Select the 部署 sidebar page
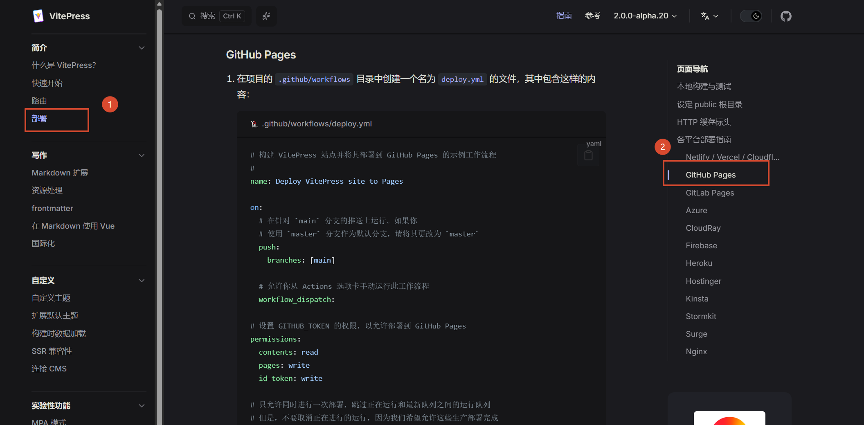 coord(39,119)
